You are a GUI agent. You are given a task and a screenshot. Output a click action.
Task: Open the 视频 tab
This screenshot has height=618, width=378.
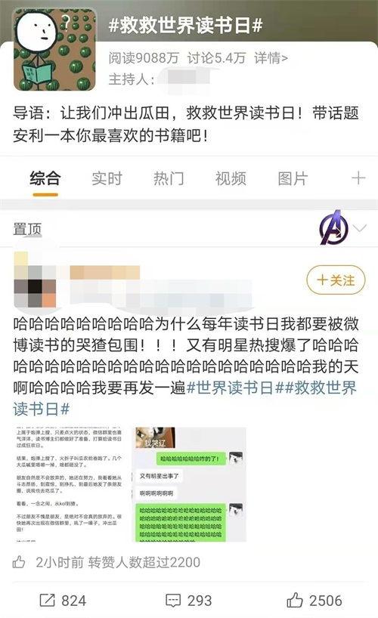tap(231, 178)
